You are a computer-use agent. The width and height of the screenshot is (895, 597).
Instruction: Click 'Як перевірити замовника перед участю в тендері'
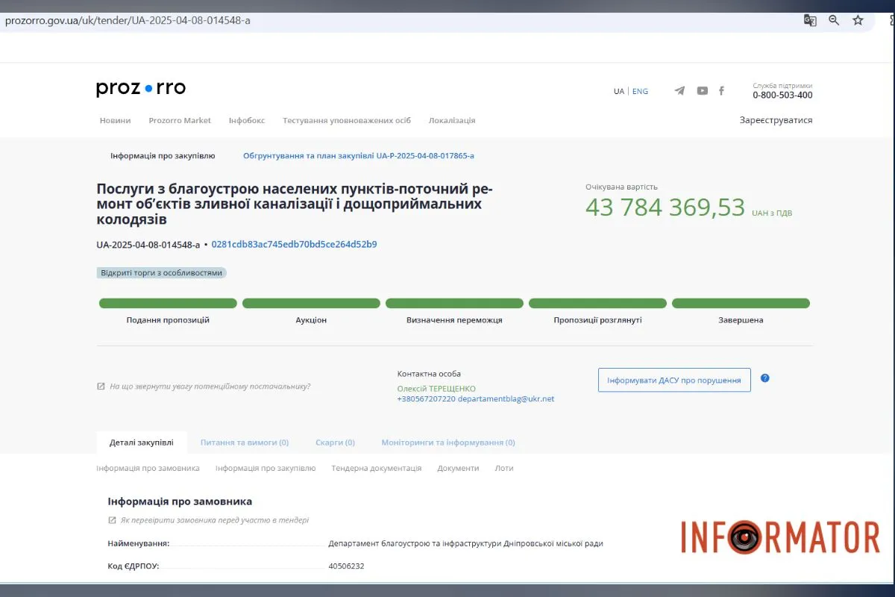[x=214, y=520]
